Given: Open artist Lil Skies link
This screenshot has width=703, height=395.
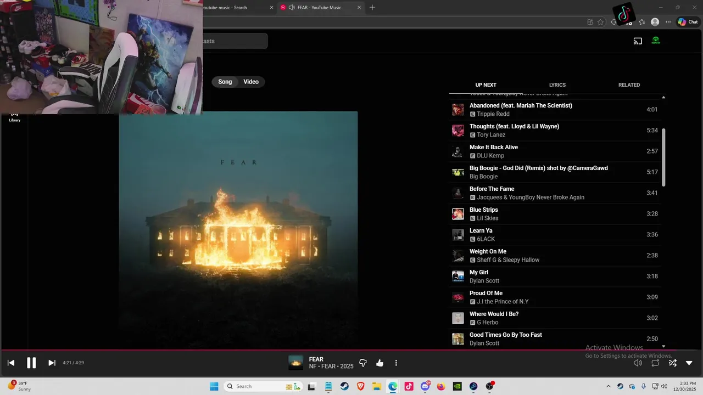Looking at the screenshot, I should point(488,218).
